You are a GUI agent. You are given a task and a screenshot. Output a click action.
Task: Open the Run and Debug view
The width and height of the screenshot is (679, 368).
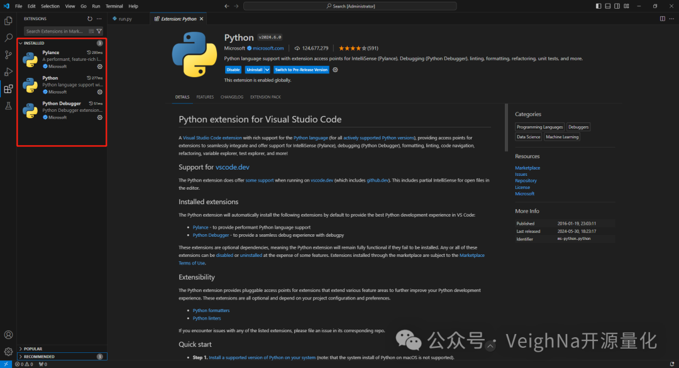8,72
